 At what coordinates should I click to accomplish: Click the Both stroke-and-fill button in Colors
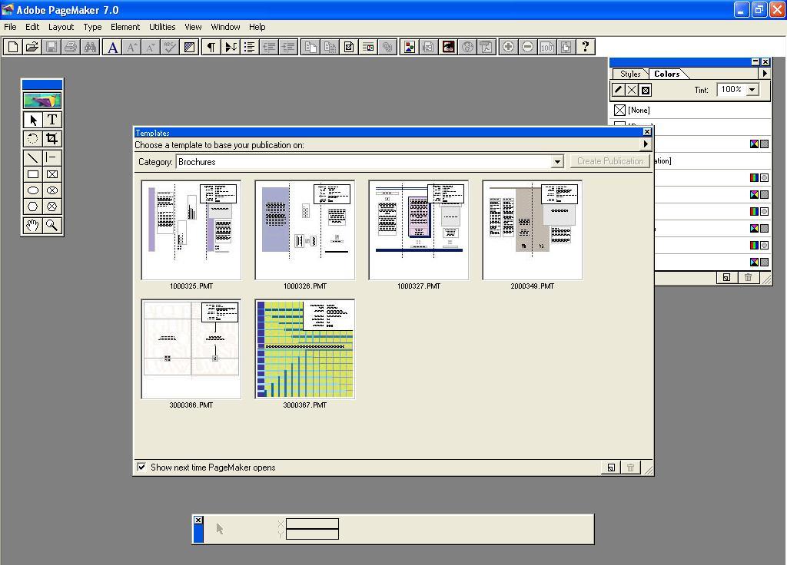pos(646,91)
